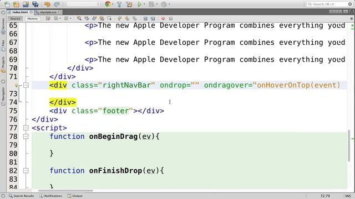Toggle Bookmark editor icon

point(135,18)
